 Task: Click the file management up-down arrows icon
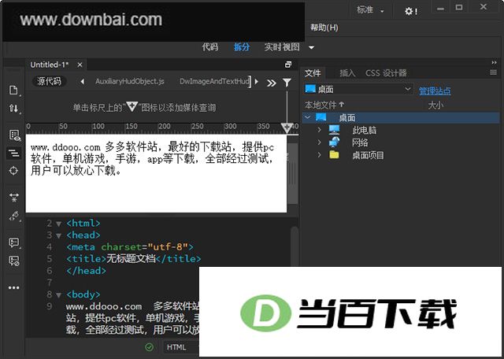tap(13, 109)
